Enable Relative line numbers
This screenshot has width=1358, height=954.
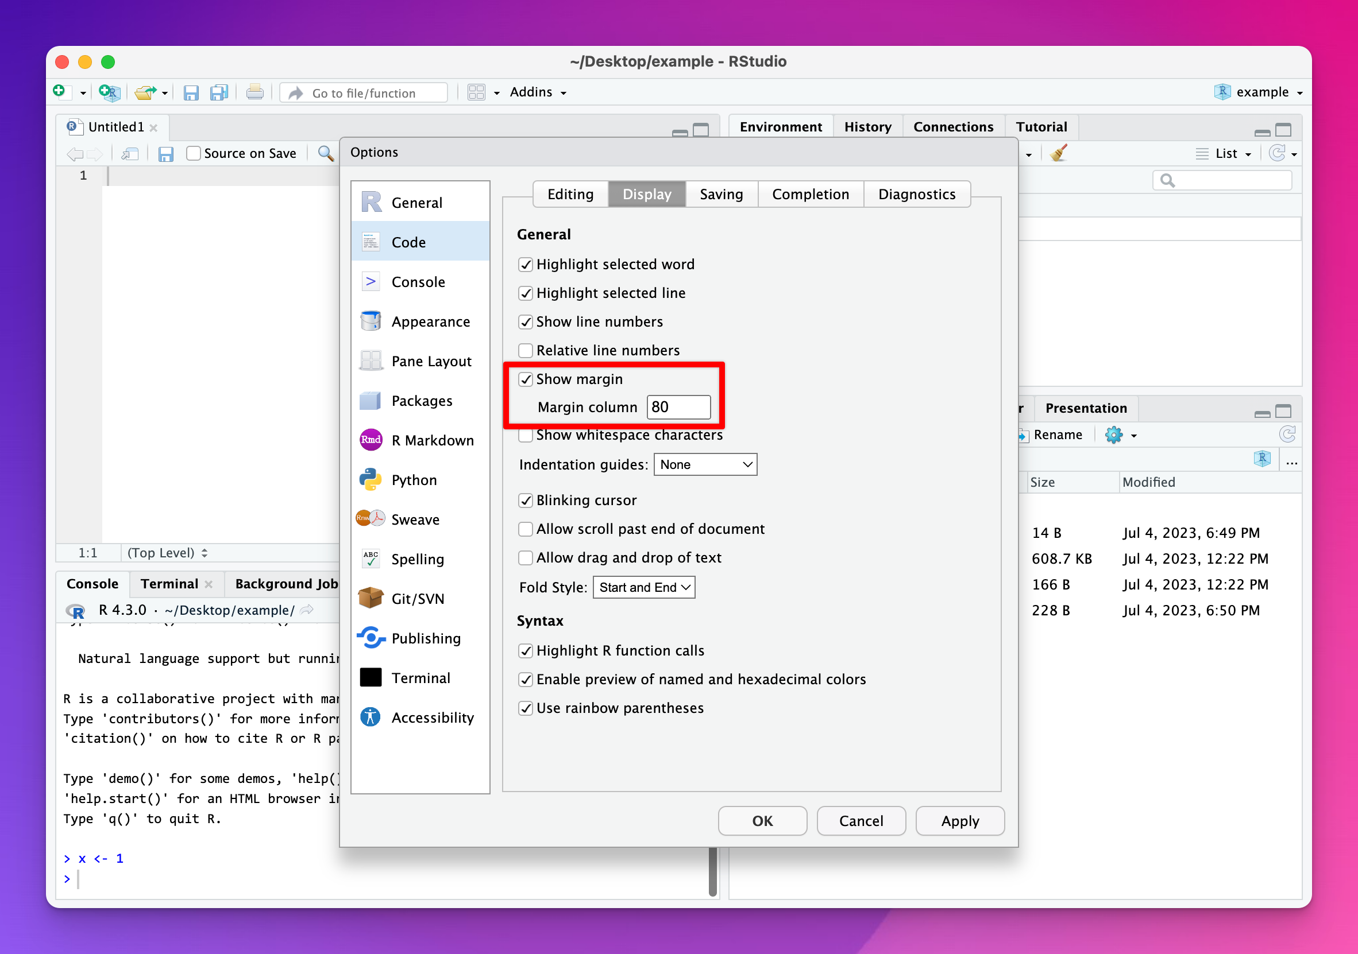(x=525, y=351)
